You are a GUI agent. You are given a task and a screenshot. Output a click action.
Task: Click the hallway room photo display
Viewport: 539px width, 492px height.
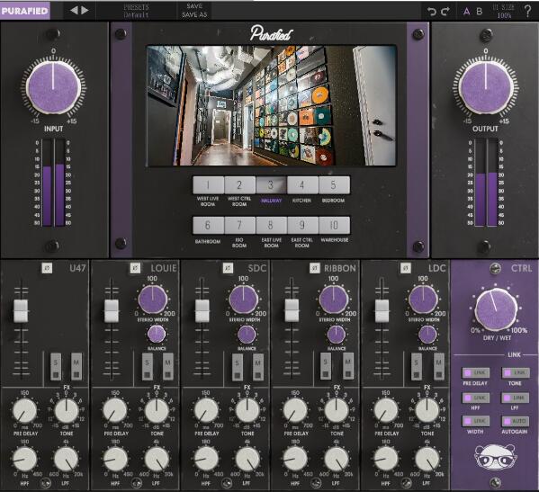coord(271,106)
